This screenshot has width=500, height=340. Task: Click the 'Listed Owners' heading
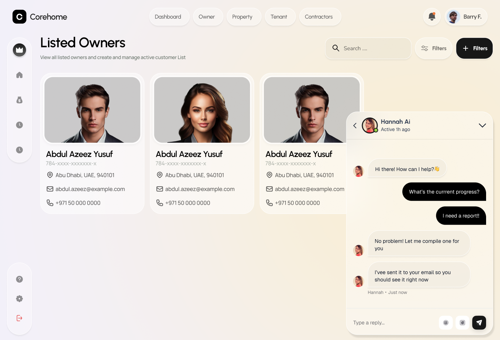[83, 43]
